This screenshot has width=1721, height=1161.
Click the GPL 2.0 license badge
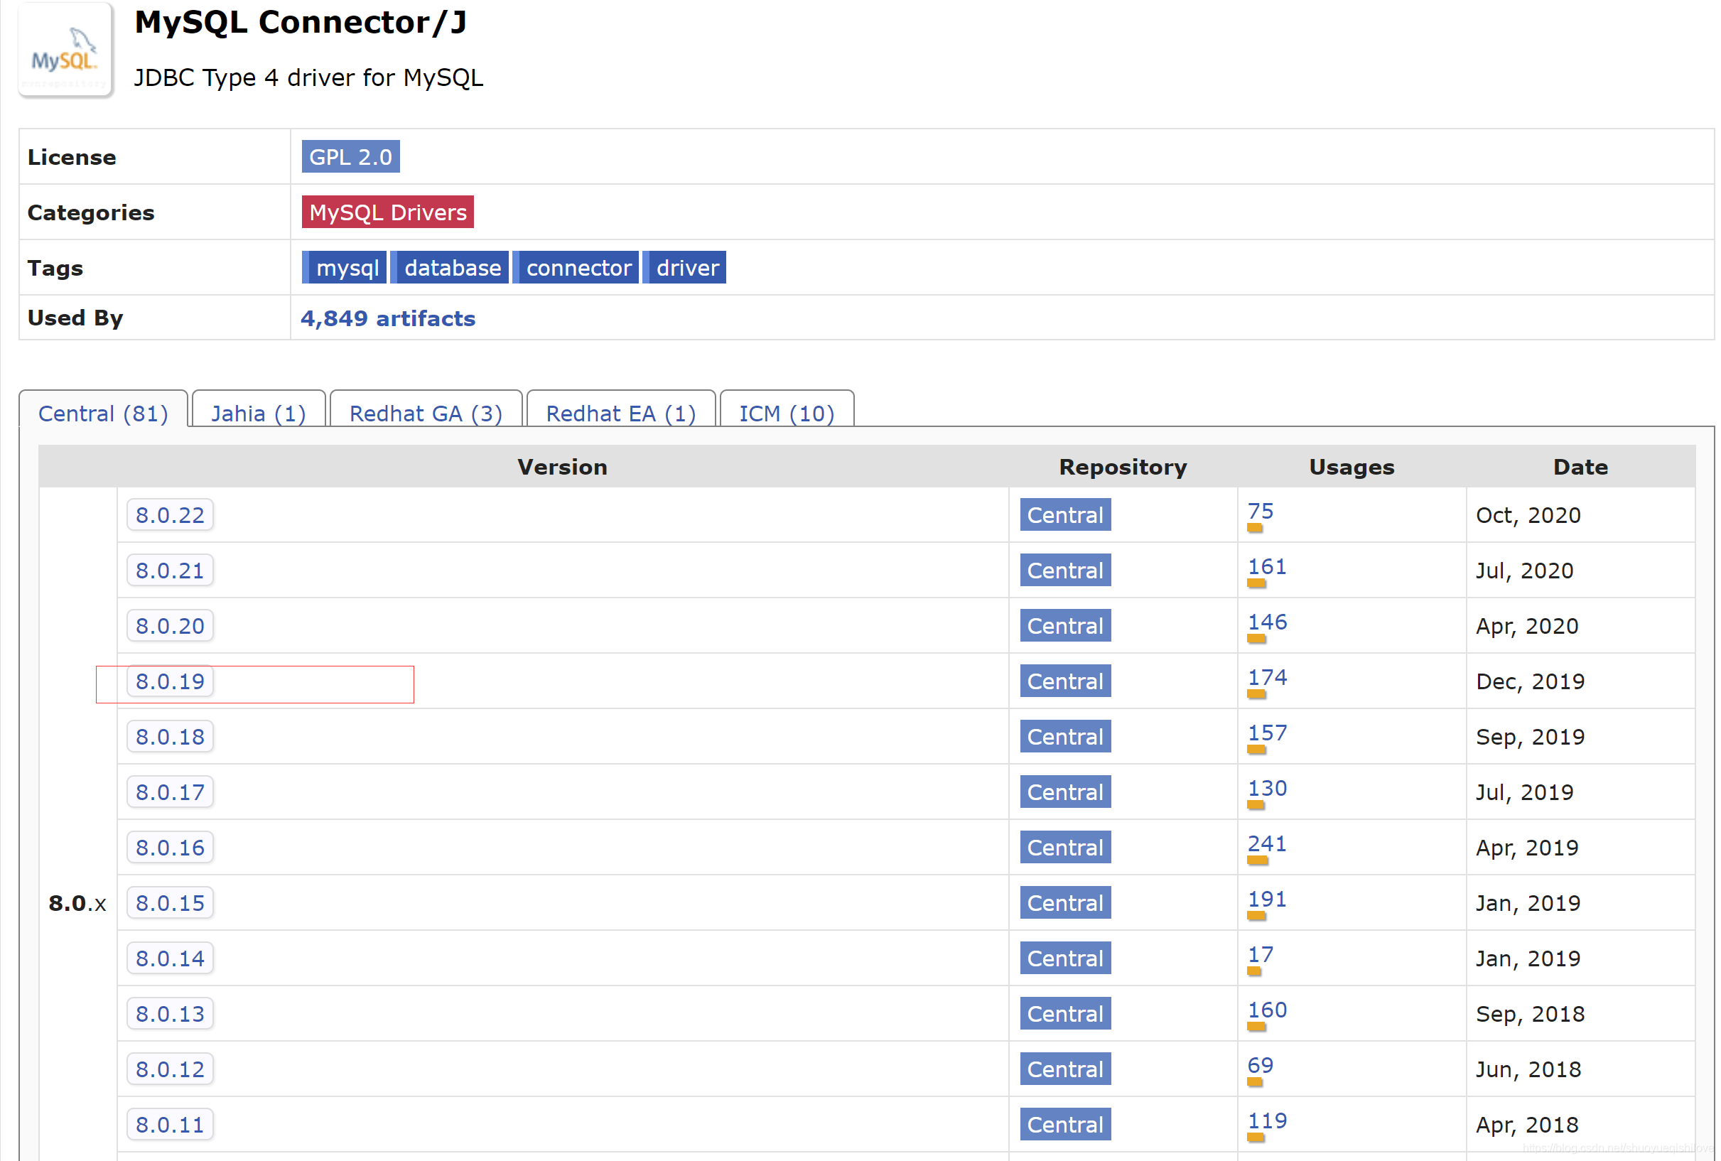[350, 157]
